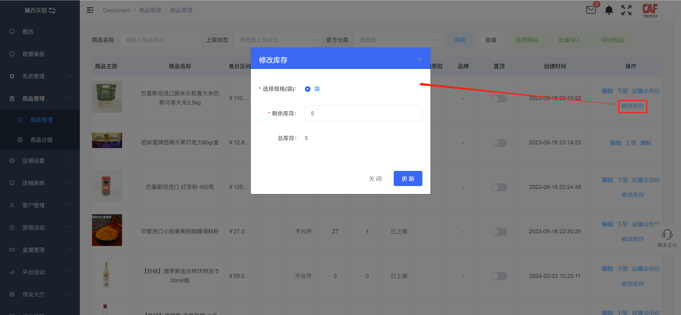The width and height of the screenshot is (681, 315).
Task: Expand the 店铺设置 sidebar menu chevron
Action: click(70, 160)
